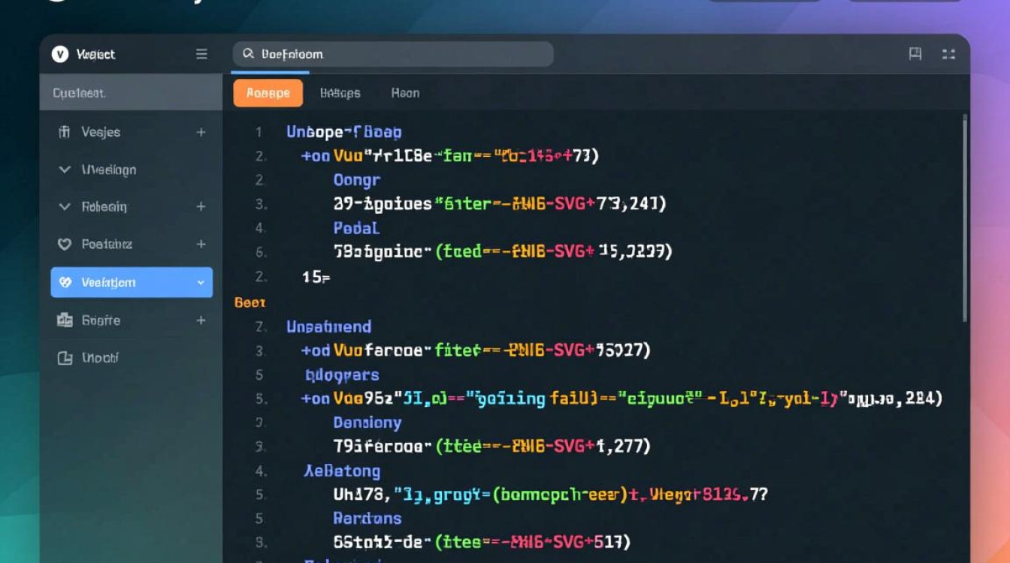Click the code editor's vertical scrollbar

966,218
